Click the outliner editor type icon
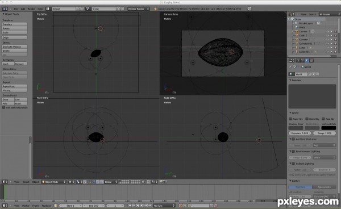The width and height of the screenshot is (341, 209). [x=292, y=14]
